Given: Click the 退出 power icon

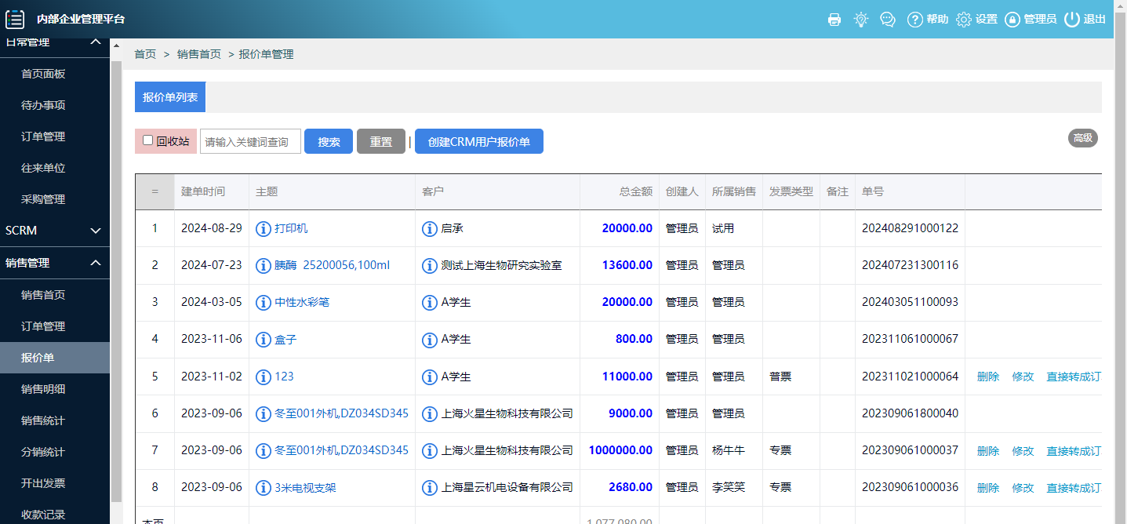Looking at the screenshot, I should [x=1072, y=20].
